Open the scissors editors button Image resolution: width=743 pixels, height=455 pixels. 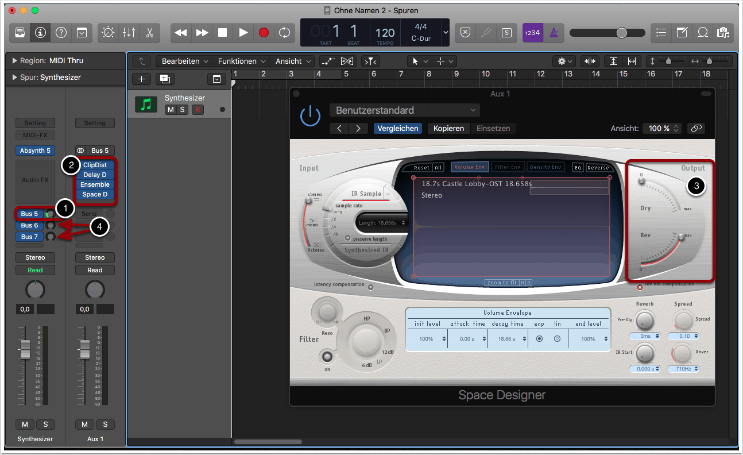[149, 33]
